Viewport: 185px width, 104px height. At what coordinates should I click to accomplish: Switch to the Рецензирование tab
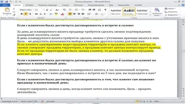click(x=96, y=5)
